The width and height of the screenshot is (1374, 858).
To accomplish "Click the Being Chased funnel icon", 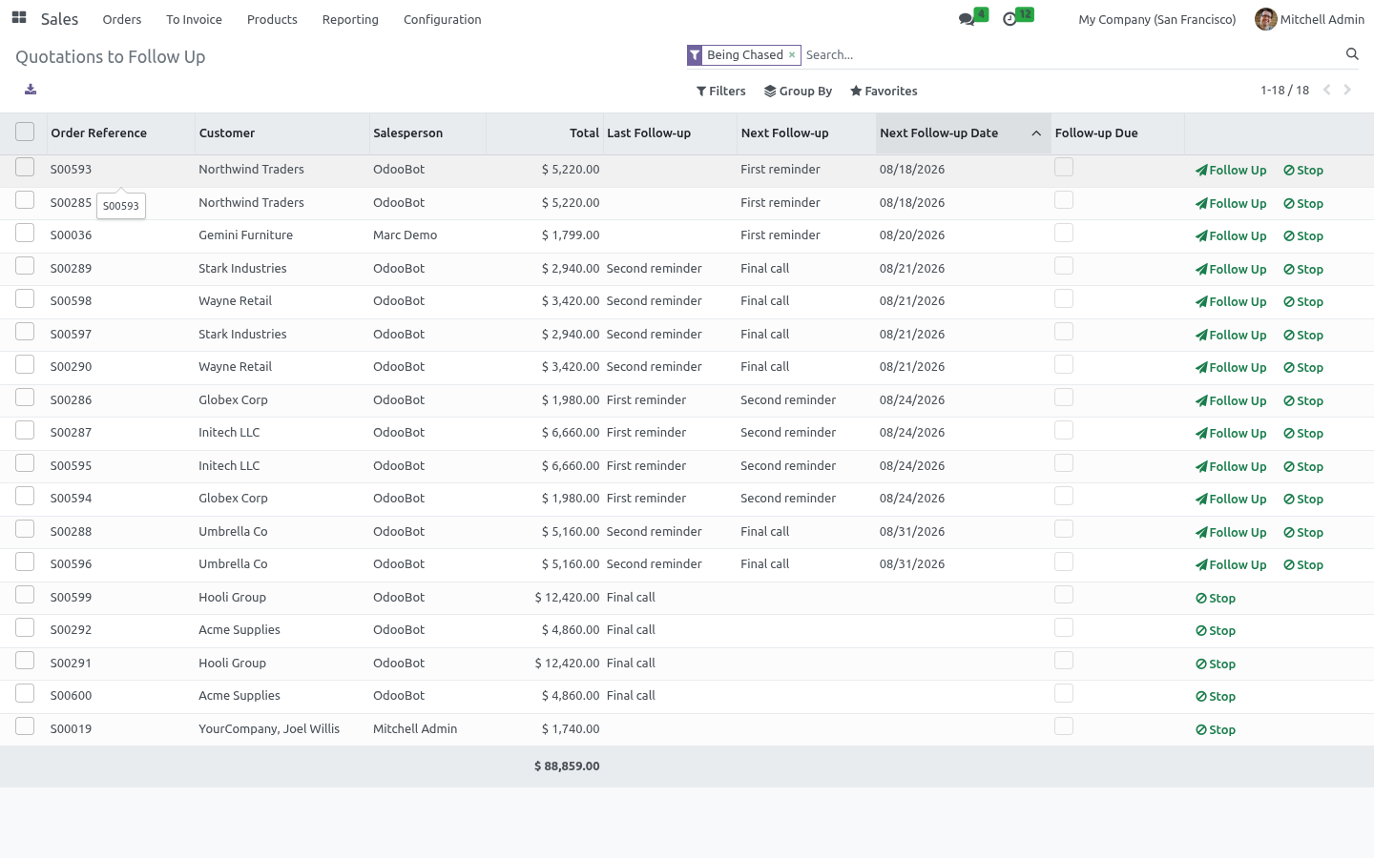I will pos(695,55).
